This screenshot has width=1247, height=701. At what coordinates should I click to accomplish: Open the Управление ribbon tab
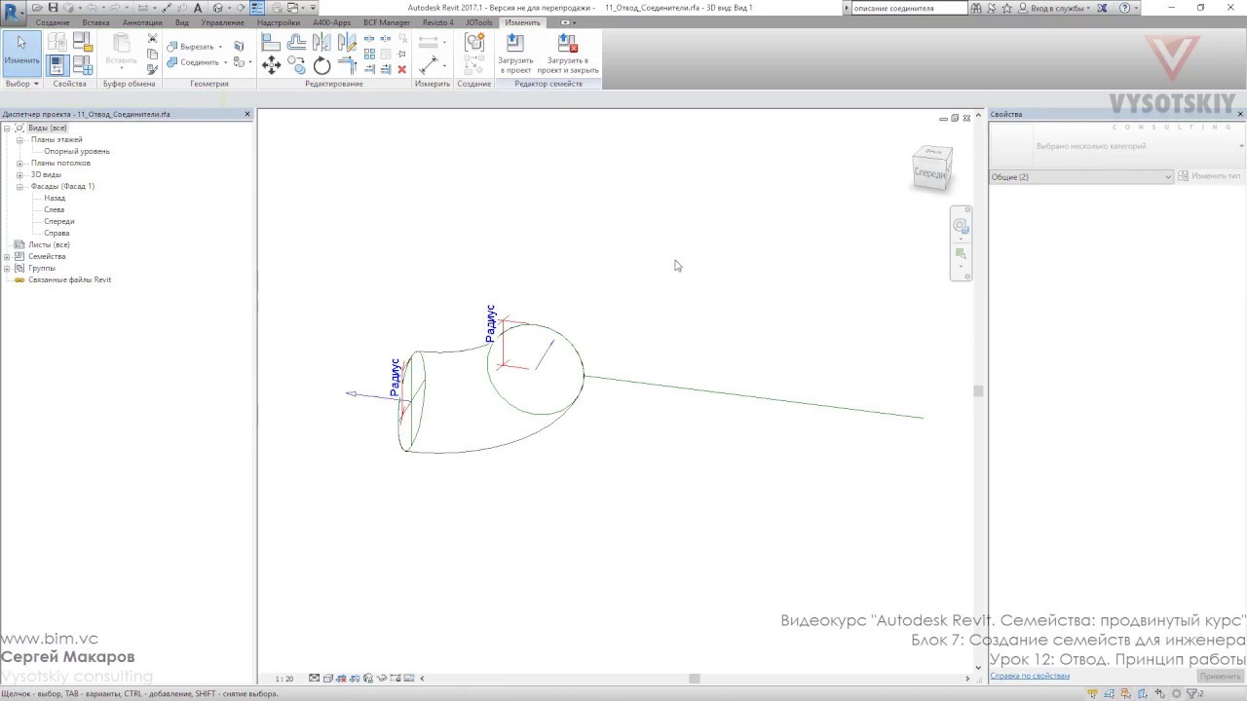(222, 22)
